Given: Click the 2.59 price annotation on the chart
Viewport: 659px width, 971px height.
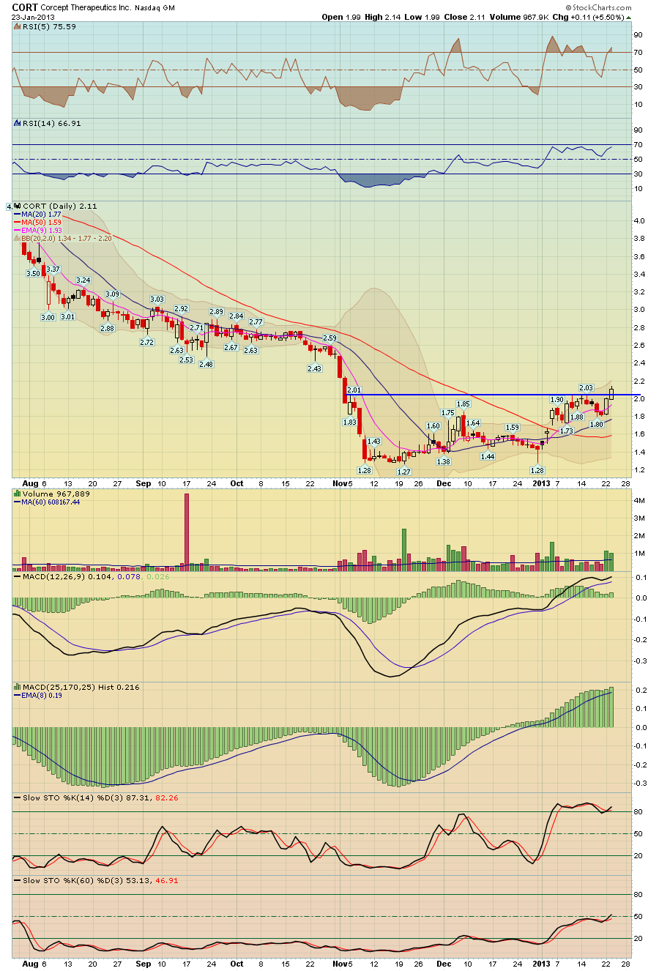Looking at the screenshot, I should (x=329, y=338).
